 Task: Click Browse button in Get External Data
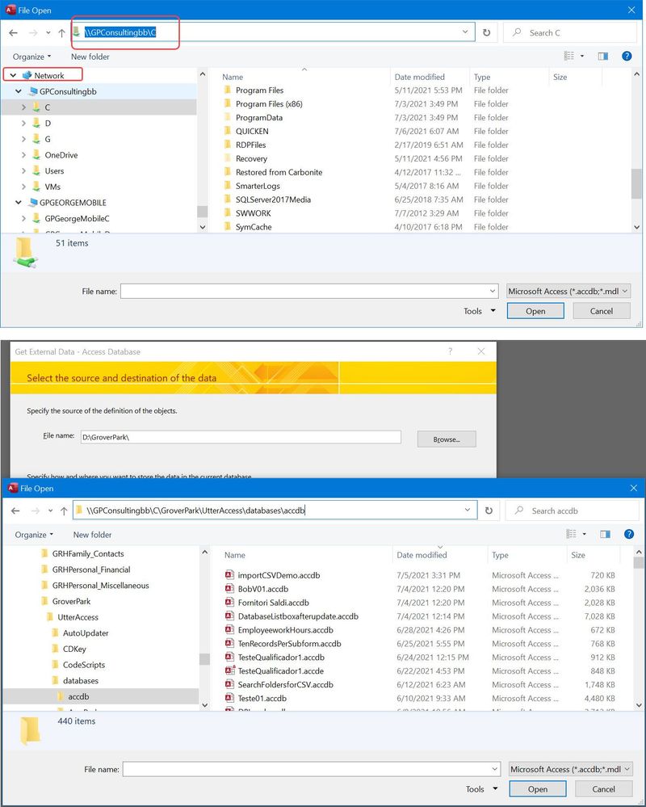447,439
